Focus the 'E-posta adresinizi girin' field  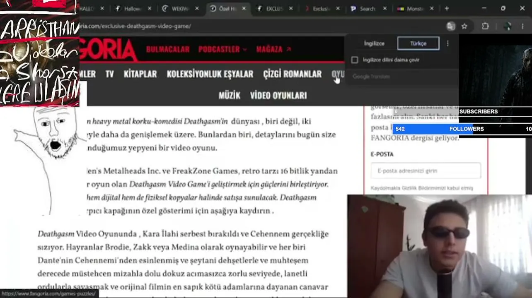[426, 171]
